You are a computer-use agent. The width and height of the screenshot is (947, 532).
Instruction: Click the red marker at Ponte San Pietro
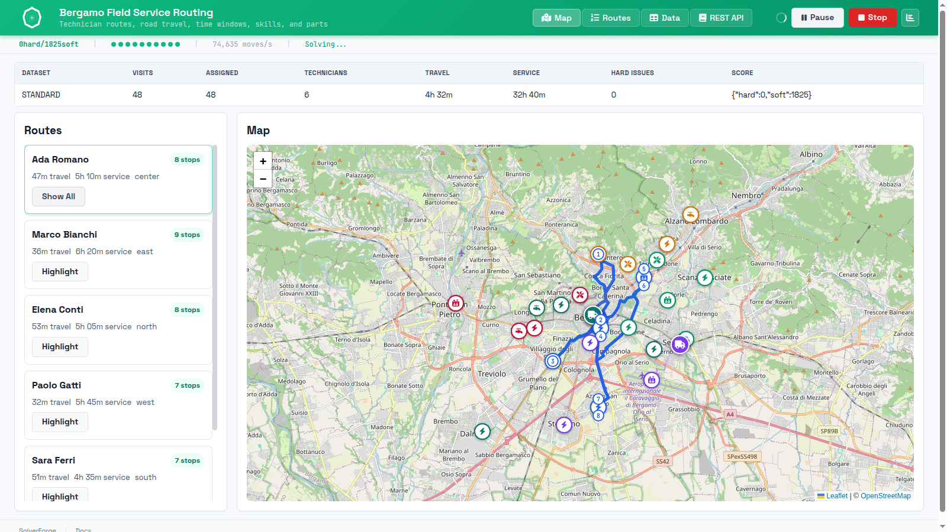pos(455,303)
